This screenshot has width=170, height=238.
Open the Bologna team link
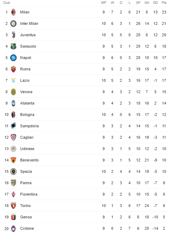click(27, 115)
